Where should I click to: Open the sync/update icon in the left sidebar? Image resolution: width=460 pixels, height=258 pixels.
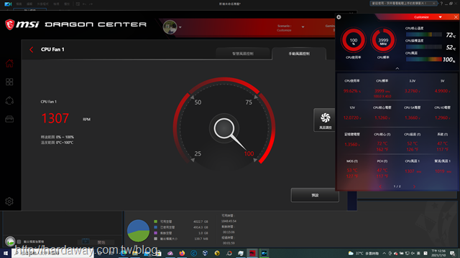tap(9, 100)
